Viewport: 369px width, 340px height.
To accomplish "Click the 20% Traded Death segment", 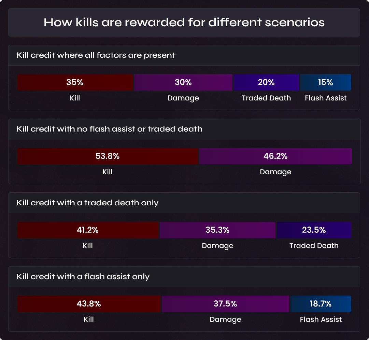I will click(x=266, y=82).
